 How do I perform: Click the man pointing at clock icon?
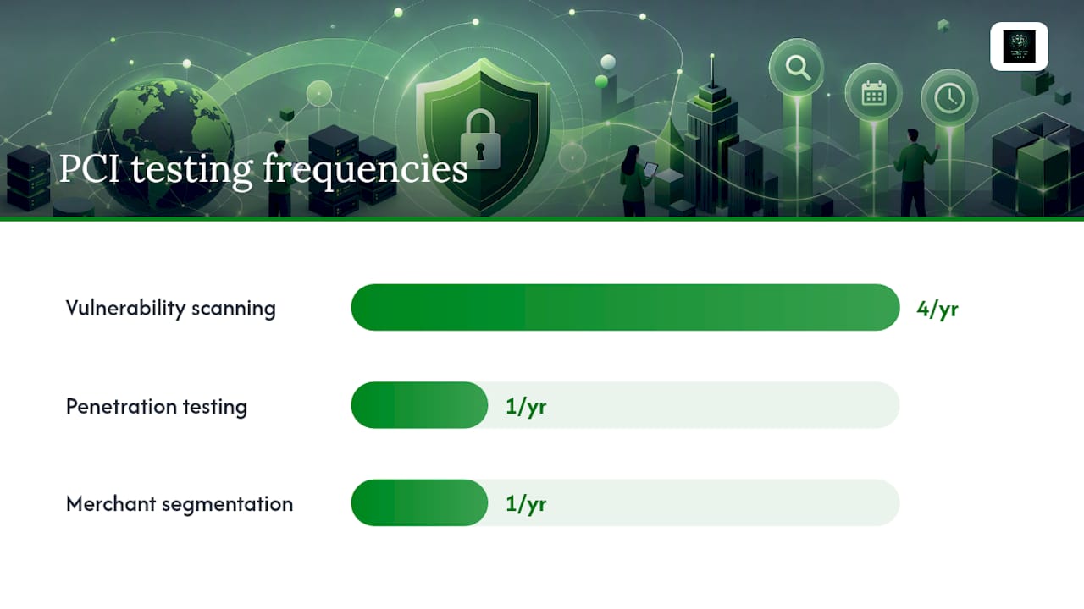(915, 173)
